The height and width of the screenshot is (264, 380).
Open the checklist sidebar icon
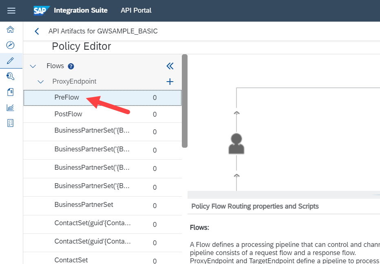click(x=10, y=123)
